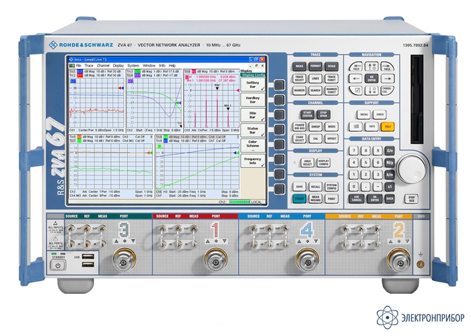Tap the ESC CANCEL key in Data Entry

point(357,199)
